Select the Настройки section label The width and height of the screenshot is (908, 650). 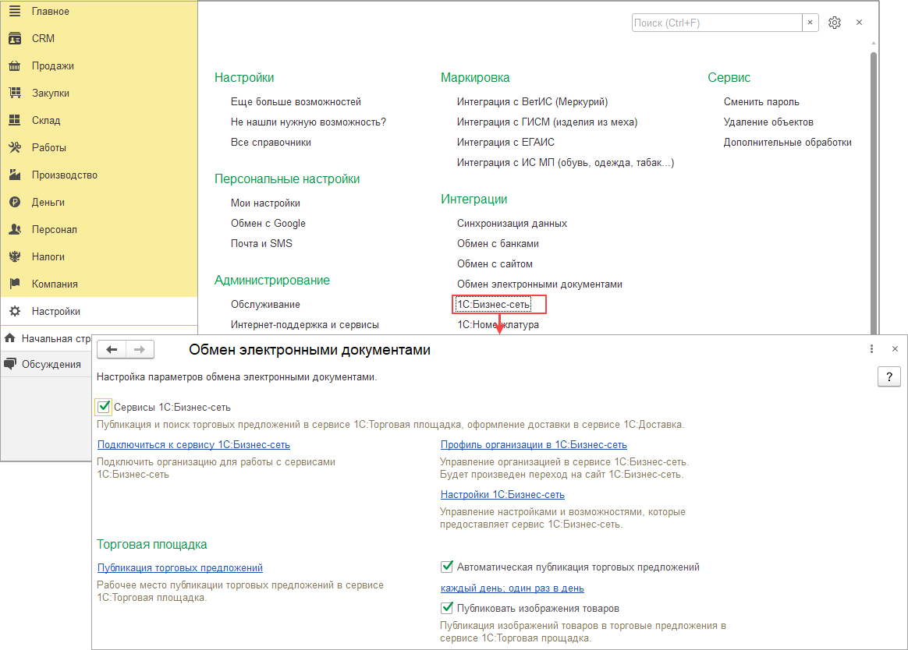pyautogui.click(x=55, y=312)
